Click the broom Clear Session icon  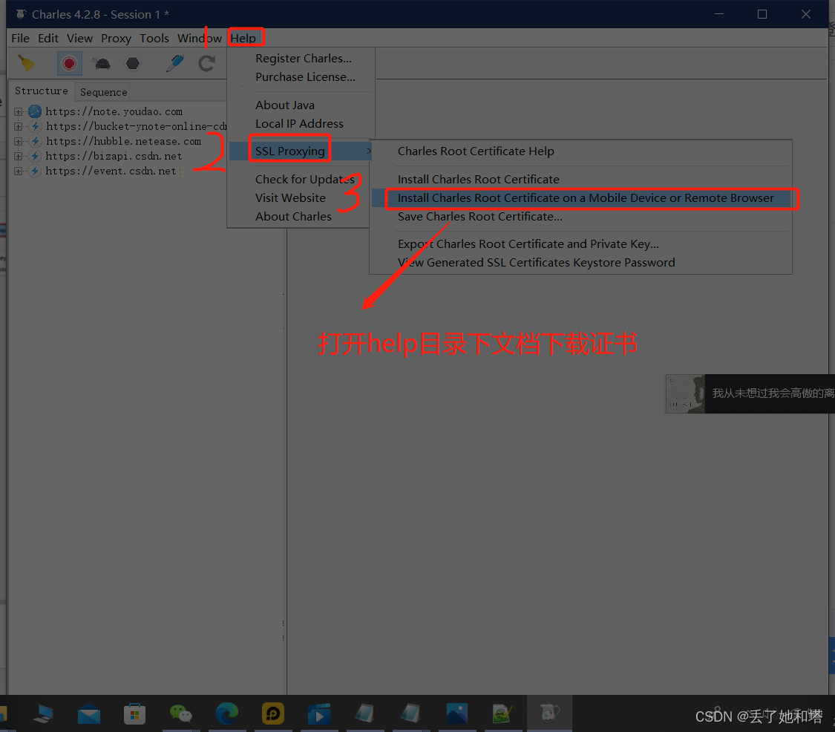pos(26,63)
